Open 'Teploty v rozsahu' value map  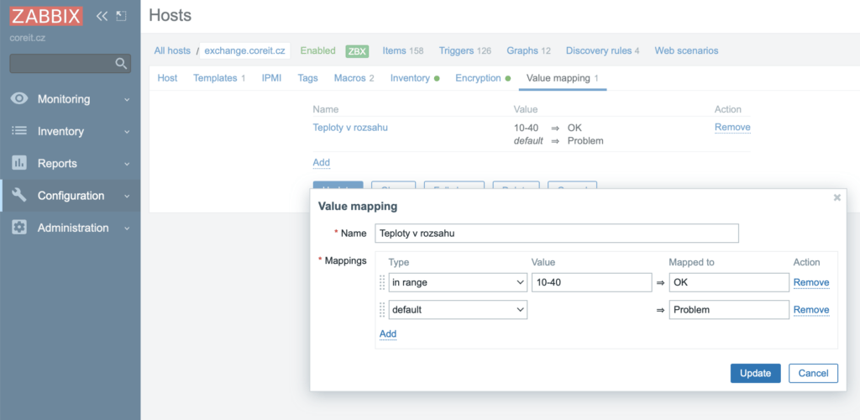(350, 127)
